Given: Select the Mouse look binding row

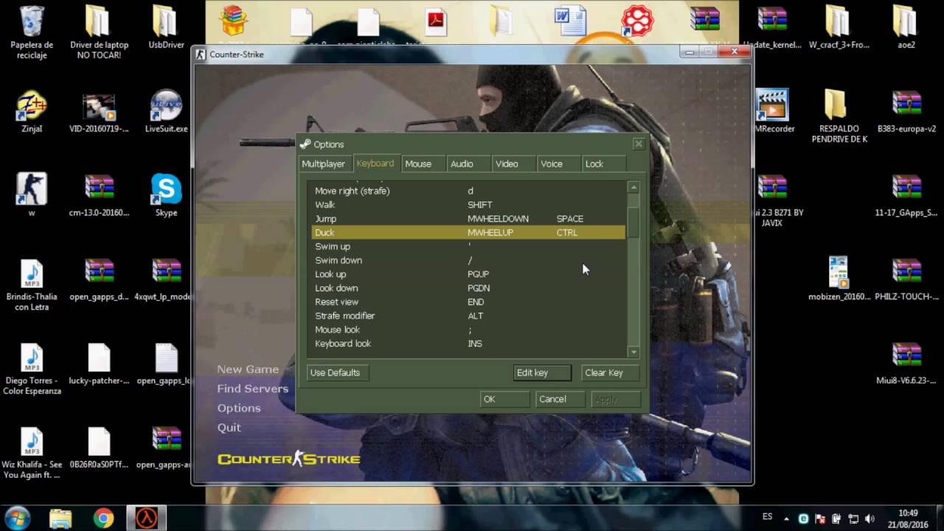Looking at the screenshot, I should pos(468,330).
